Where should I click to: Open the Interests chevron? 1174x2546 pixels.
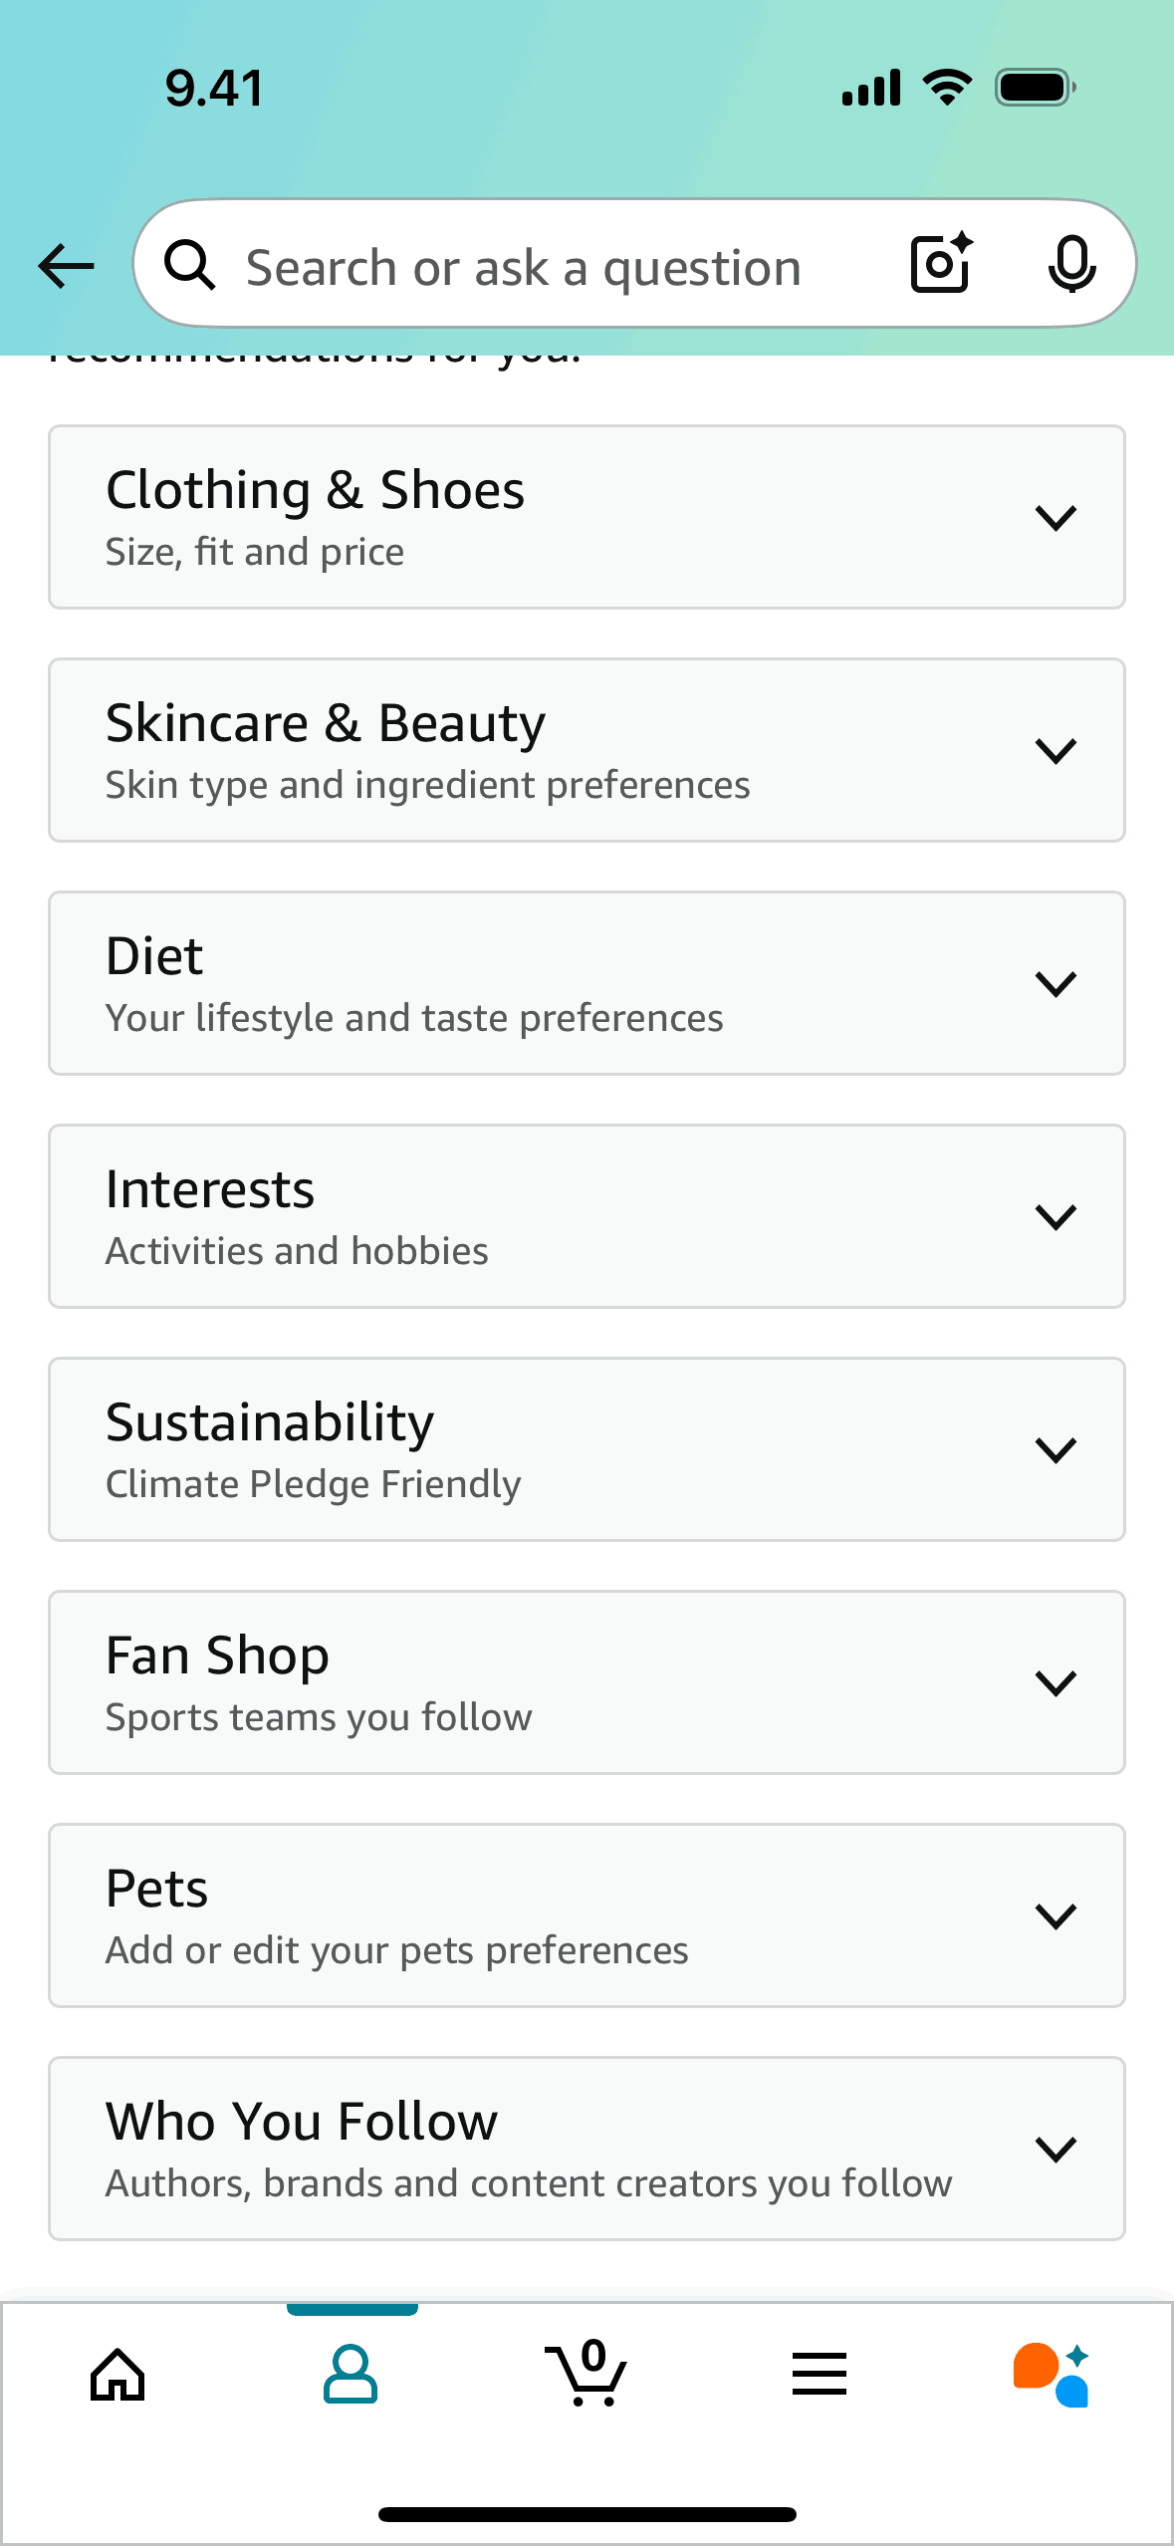[1056, 1217]
